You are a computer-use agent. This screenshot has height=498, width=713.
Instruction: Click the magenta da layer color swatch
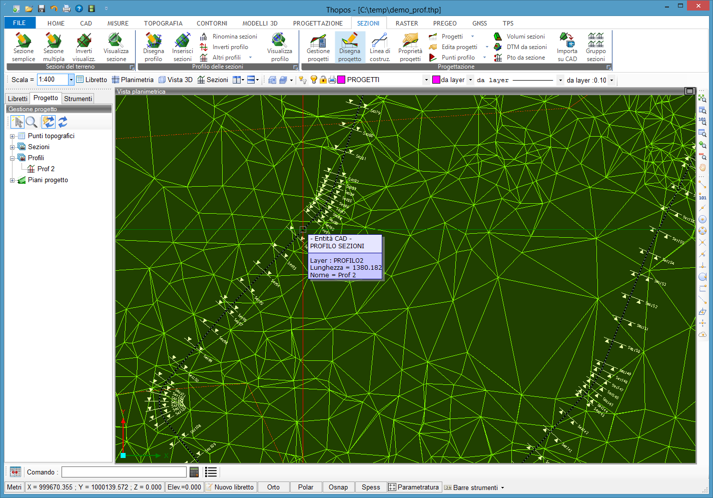click(x=436, y=80)
